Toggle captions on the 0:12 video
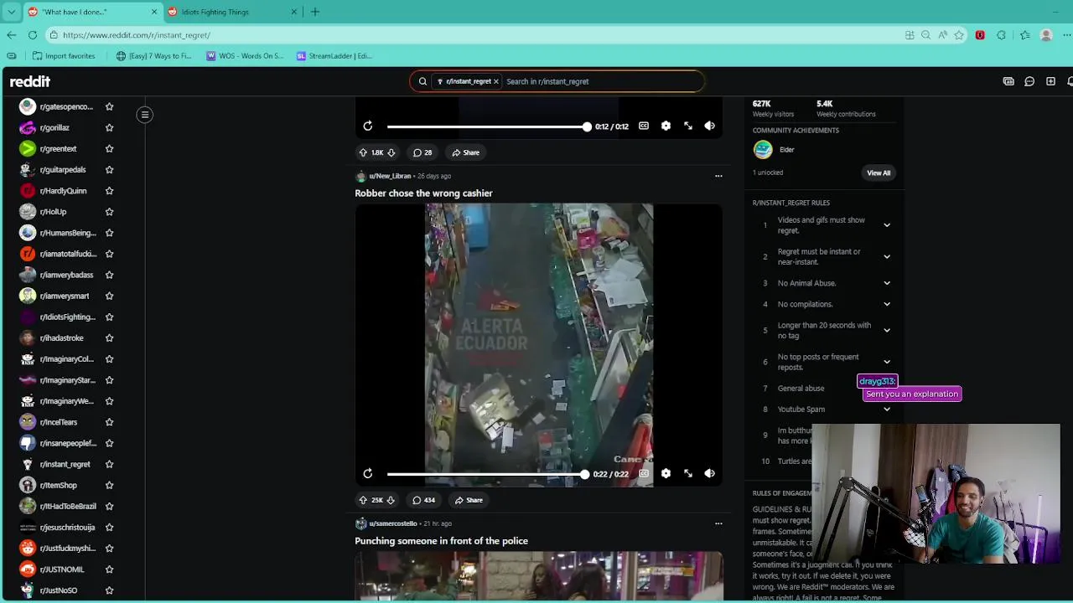This screenshot has width=1073, height=603. click(x=643, y=126)
